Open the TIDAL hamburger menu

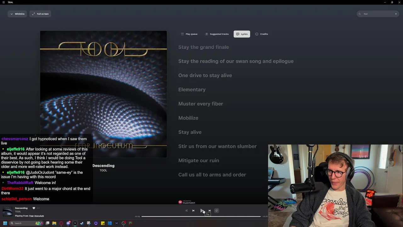pyautogui.click(x=3, y=2)
